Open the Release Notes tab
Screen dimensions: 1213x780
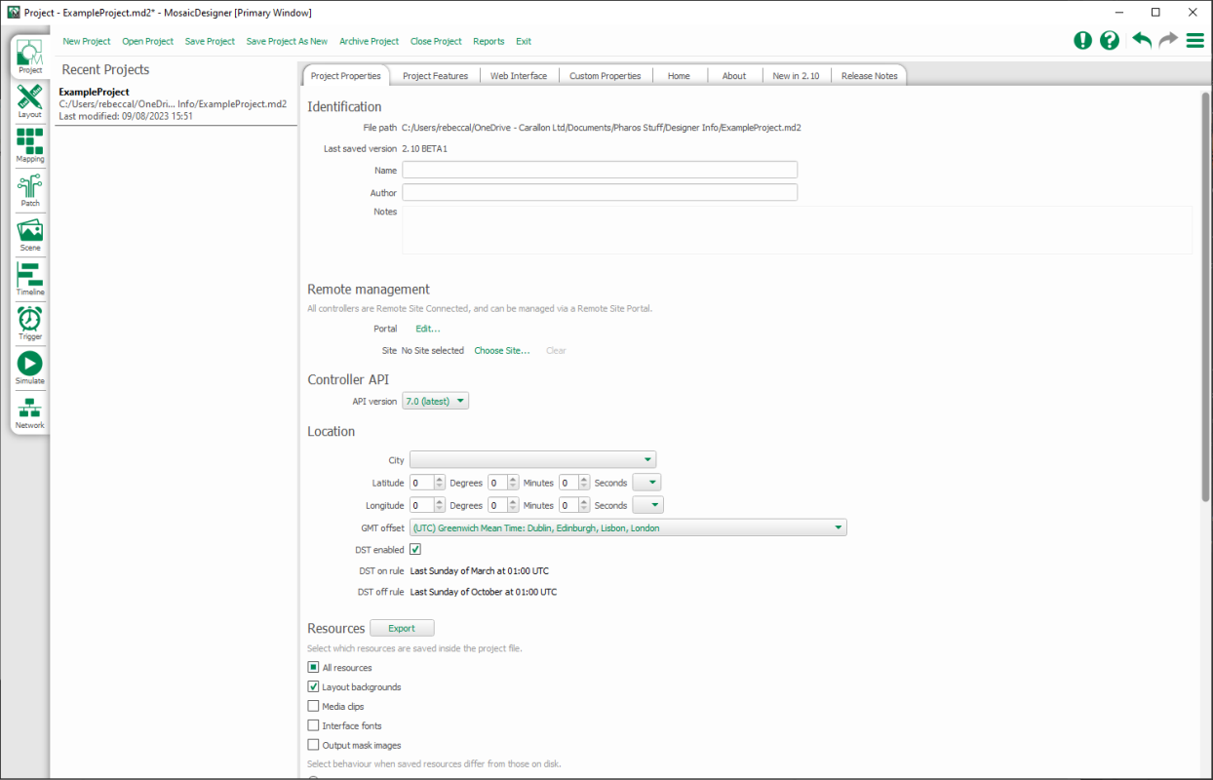coord(869,76)
